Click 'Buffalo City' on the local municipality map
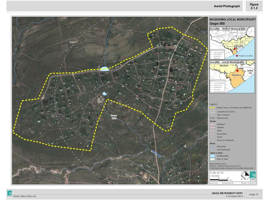The width and height of the screenshot is (268, 201). point(250,72)
